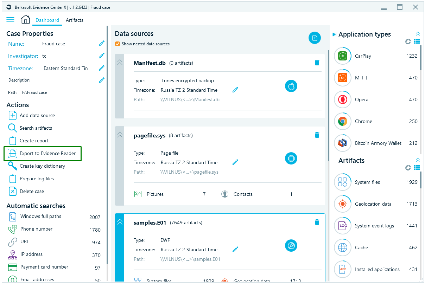Go to the home screen icon
This screenshot has width=425, height=284.
click(26, 19)
